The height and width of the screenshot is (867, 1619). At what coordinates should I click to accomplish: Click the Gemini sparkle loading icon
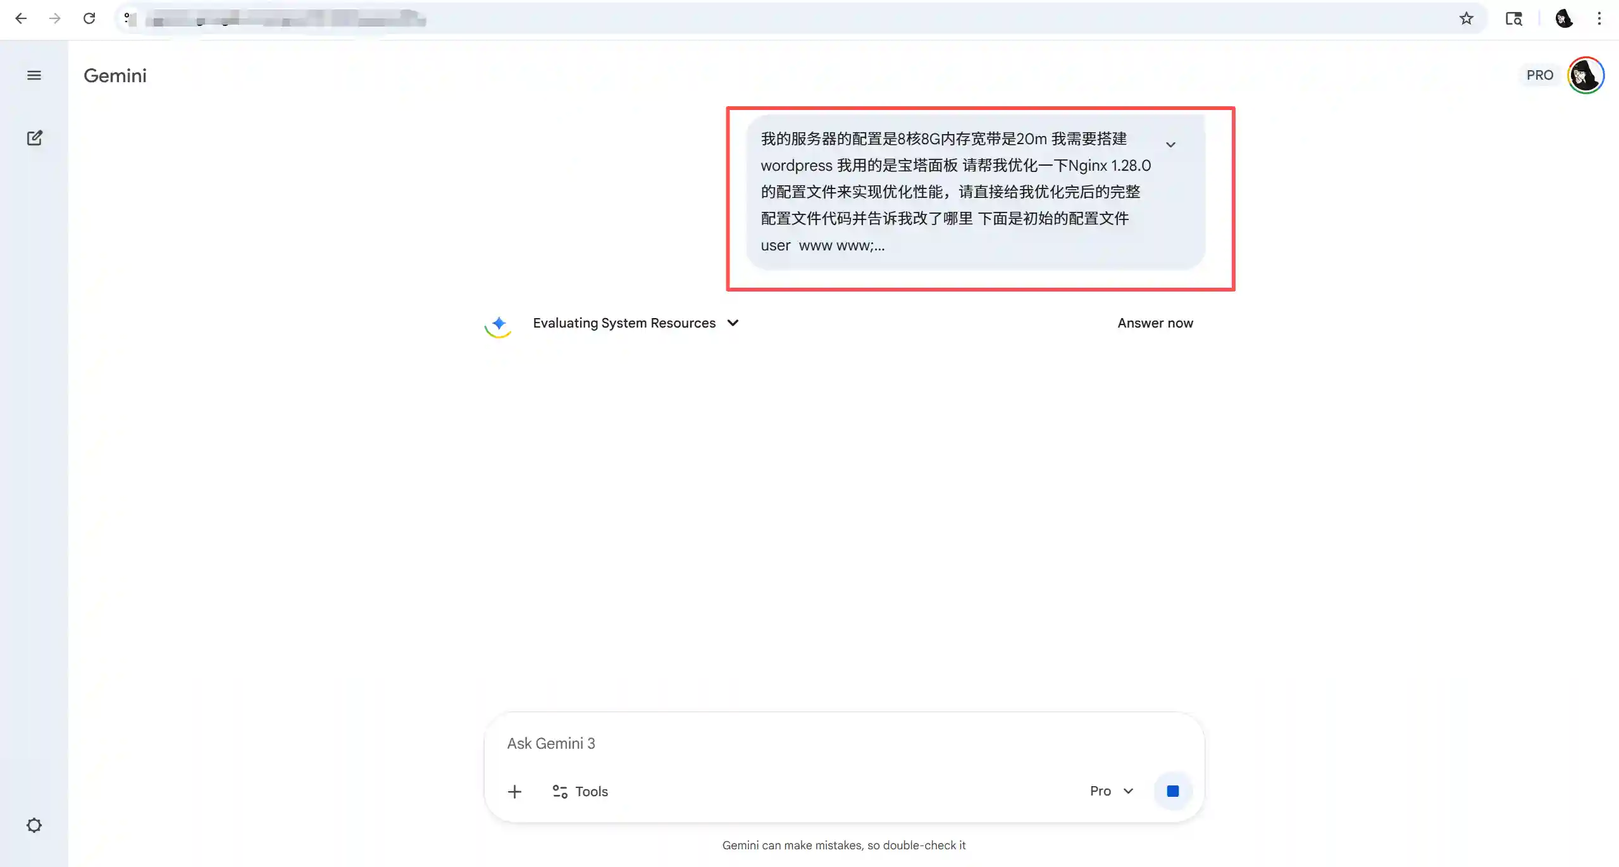[499, 325]
